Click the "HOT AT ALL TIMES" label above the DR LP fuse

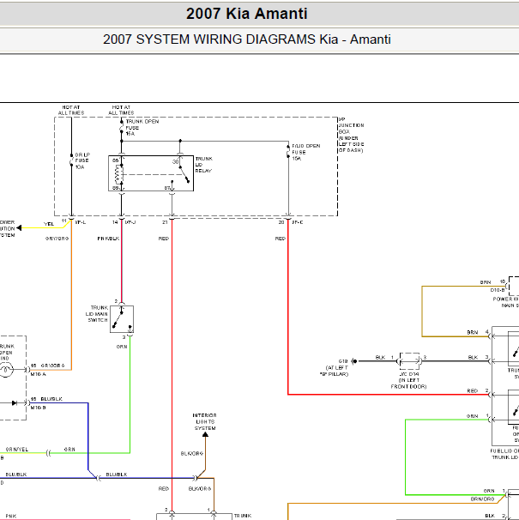click(x=71, y=110)
